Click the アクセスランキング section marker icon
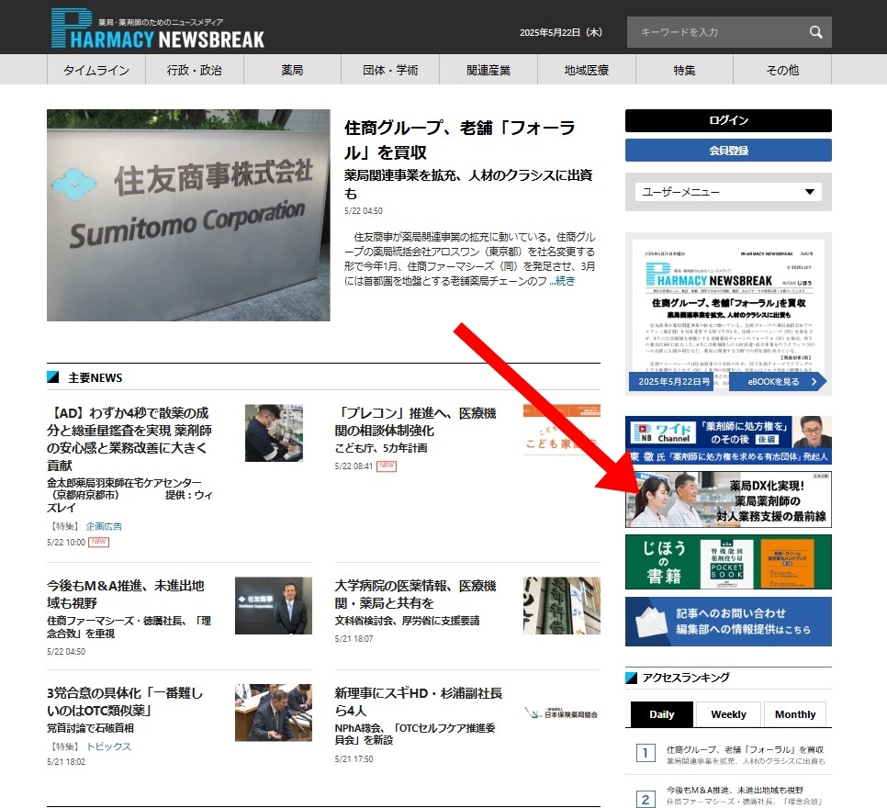This screenshot has width=887, height=808. (x=632, y=678)
